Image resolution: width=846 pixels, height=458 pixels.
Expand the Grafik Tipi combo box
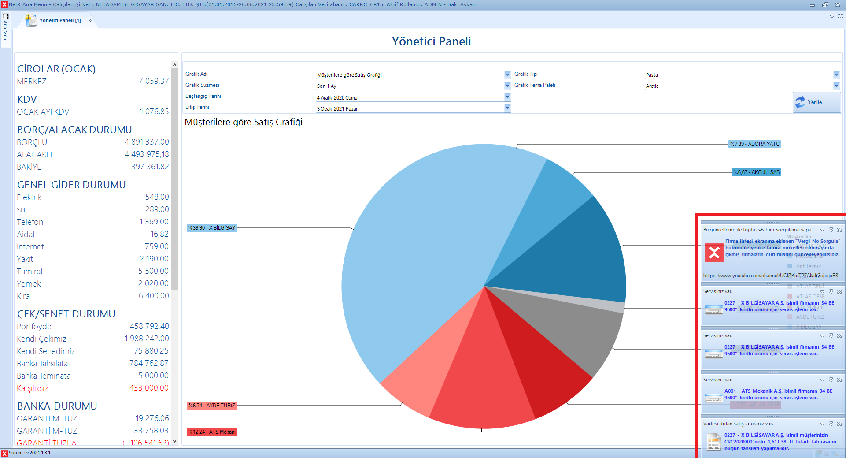point(836,75)
